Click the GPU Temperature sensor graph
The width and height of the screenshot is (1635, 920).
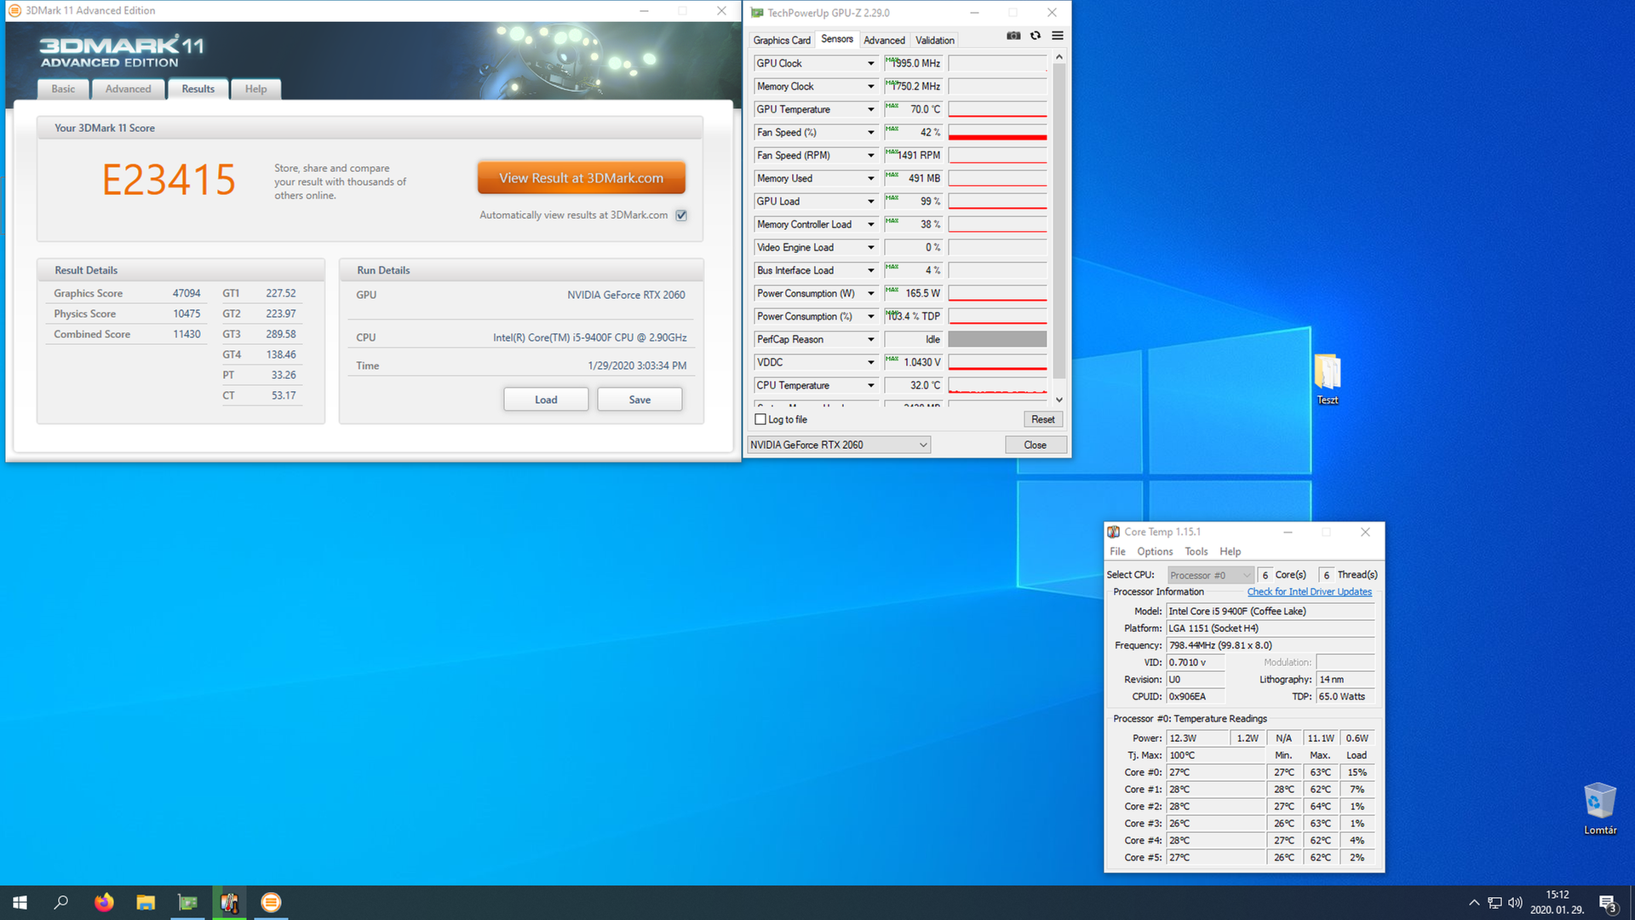998,110
